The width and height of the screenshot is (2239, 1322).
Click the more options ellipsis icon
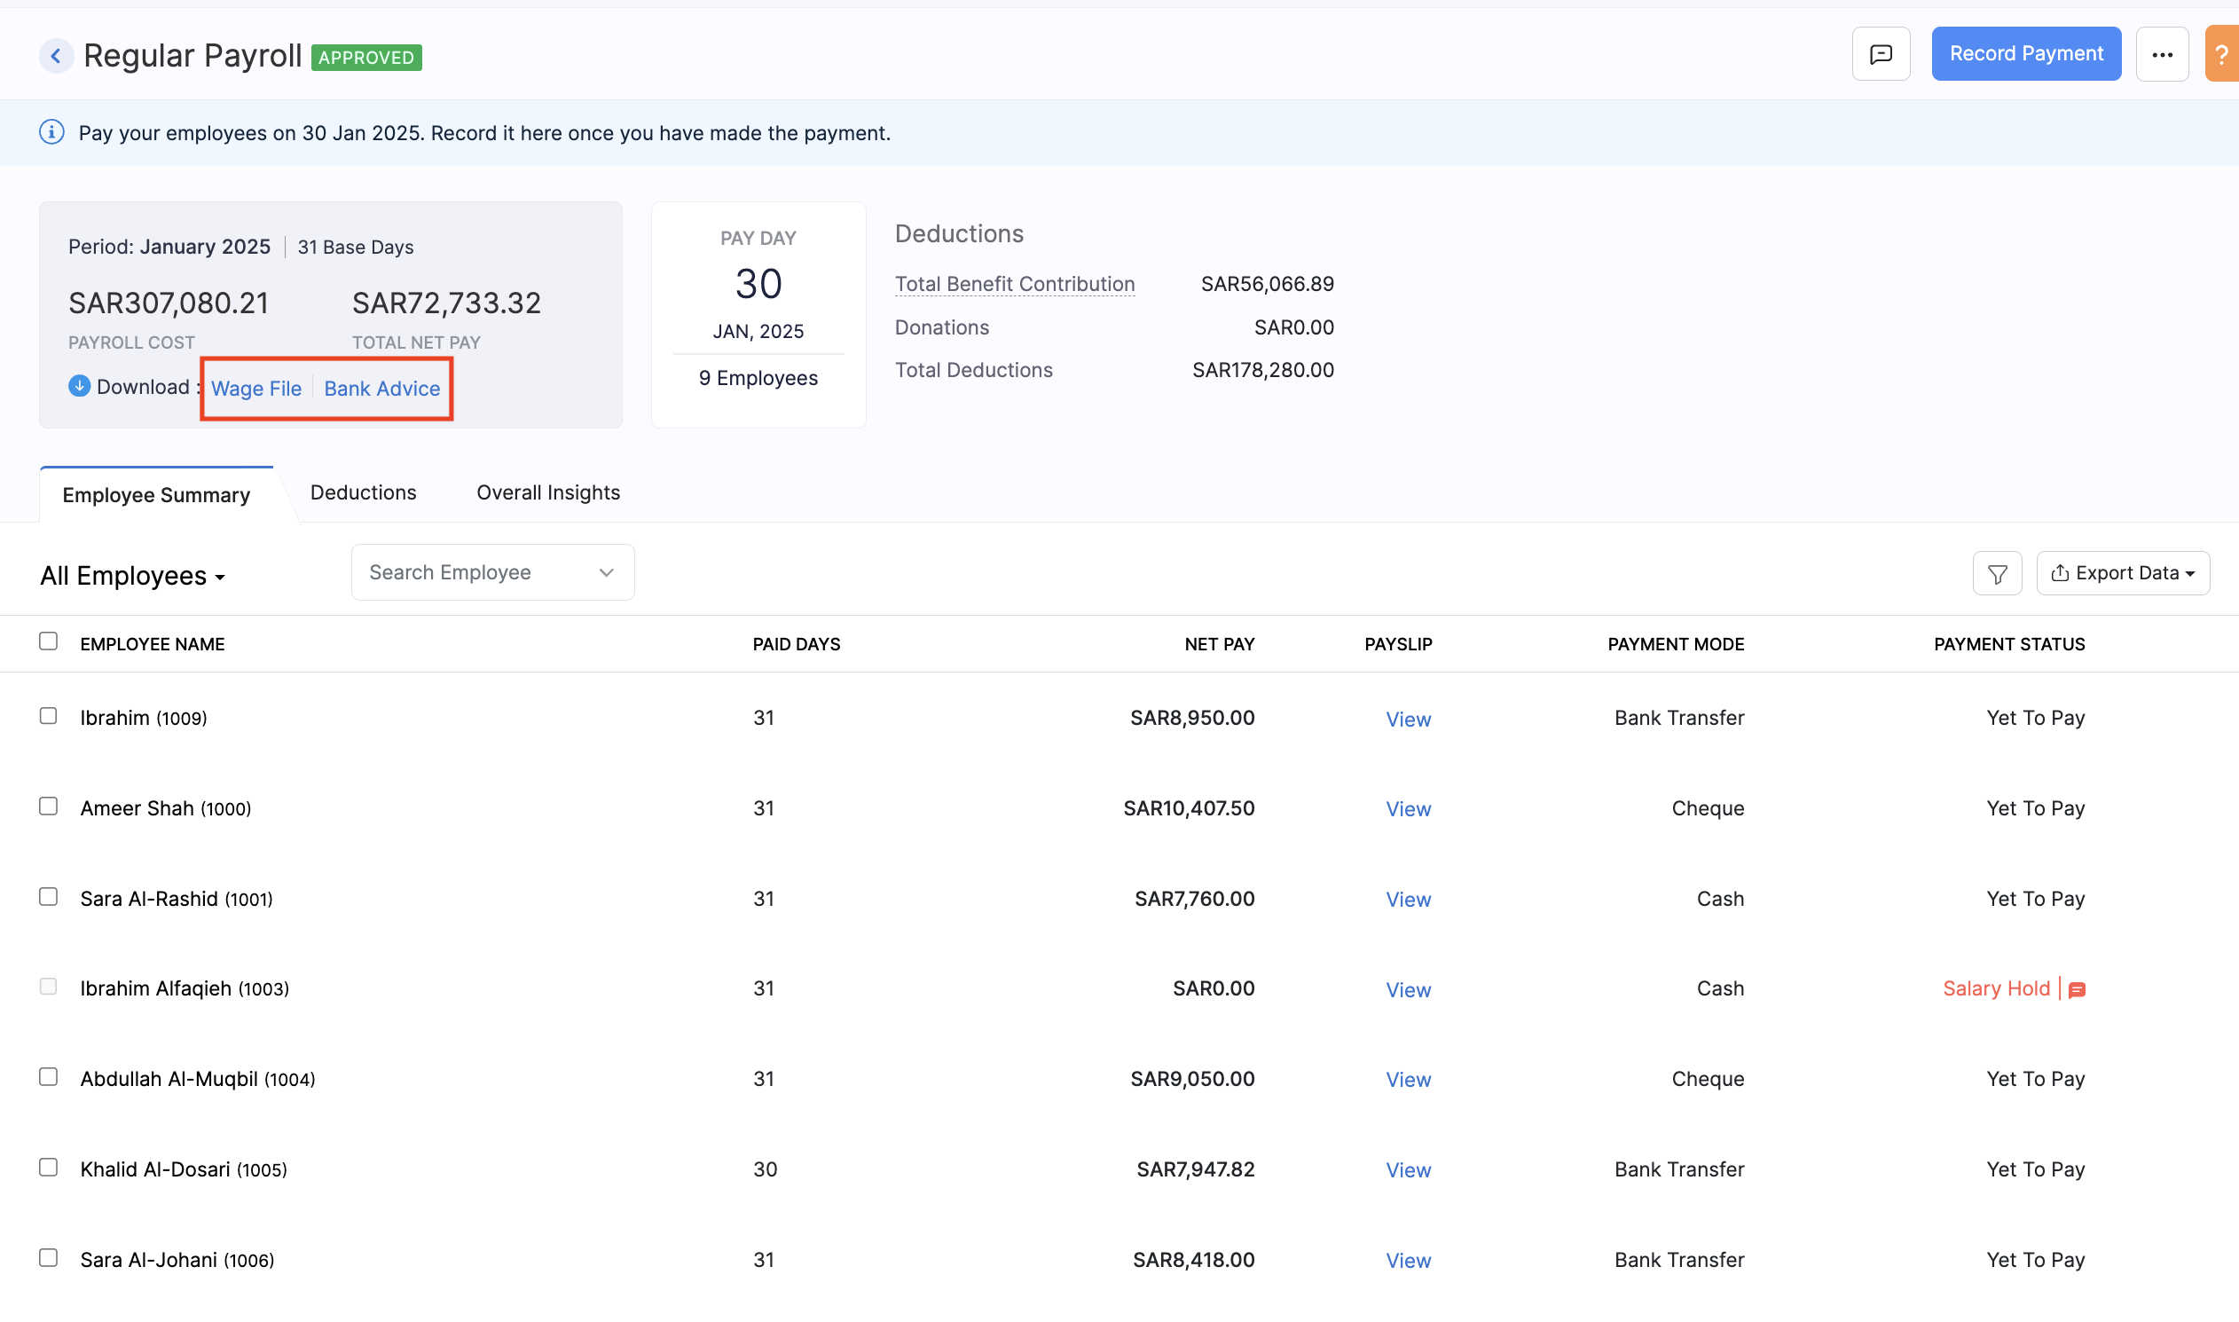coord(2162,53)
